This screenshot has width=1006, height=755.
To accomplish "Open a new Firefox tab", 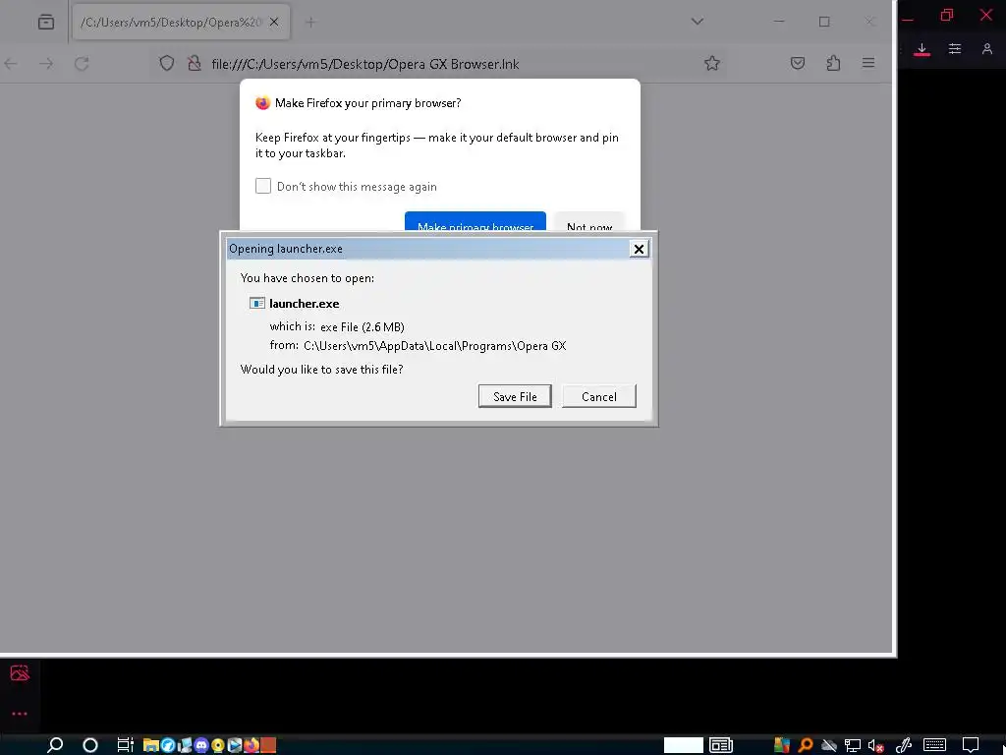I will 310,22.
